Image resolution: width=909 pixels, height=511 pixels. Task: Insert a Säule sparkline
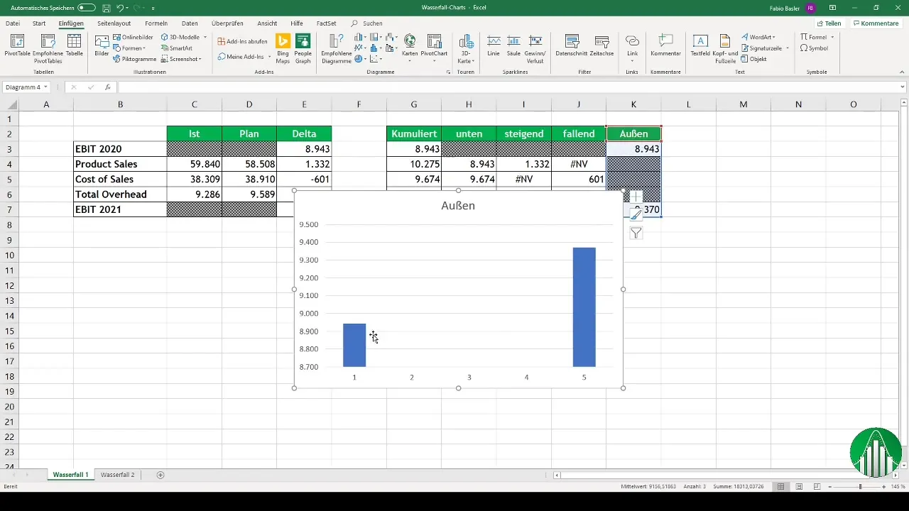pyautogui.click(x=513, y=45)
